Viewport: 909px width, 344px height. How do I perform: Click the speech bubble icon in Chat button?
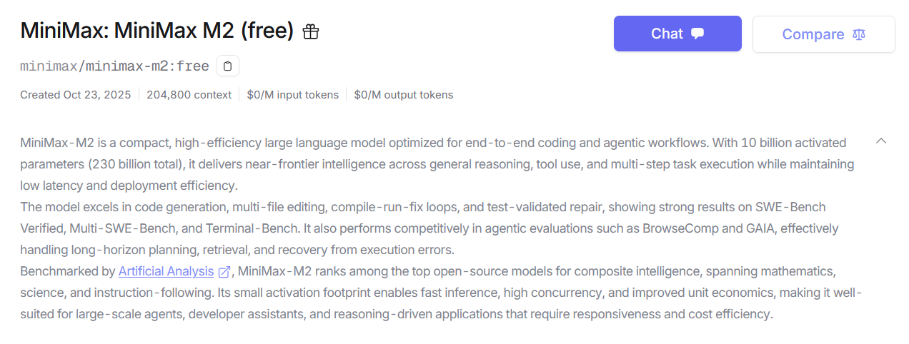tap(698, 34)
